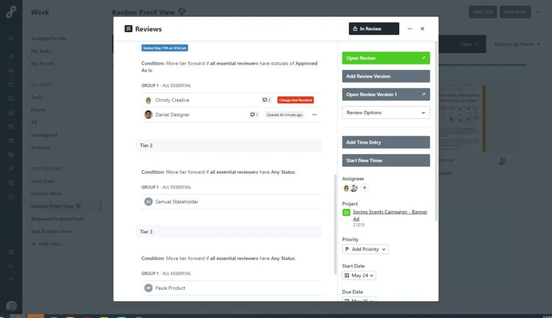Click Add View in custom views
Image resolution: width=552 pixels, height=318 pixels.
pyautogui.click(x=46, y=244)
